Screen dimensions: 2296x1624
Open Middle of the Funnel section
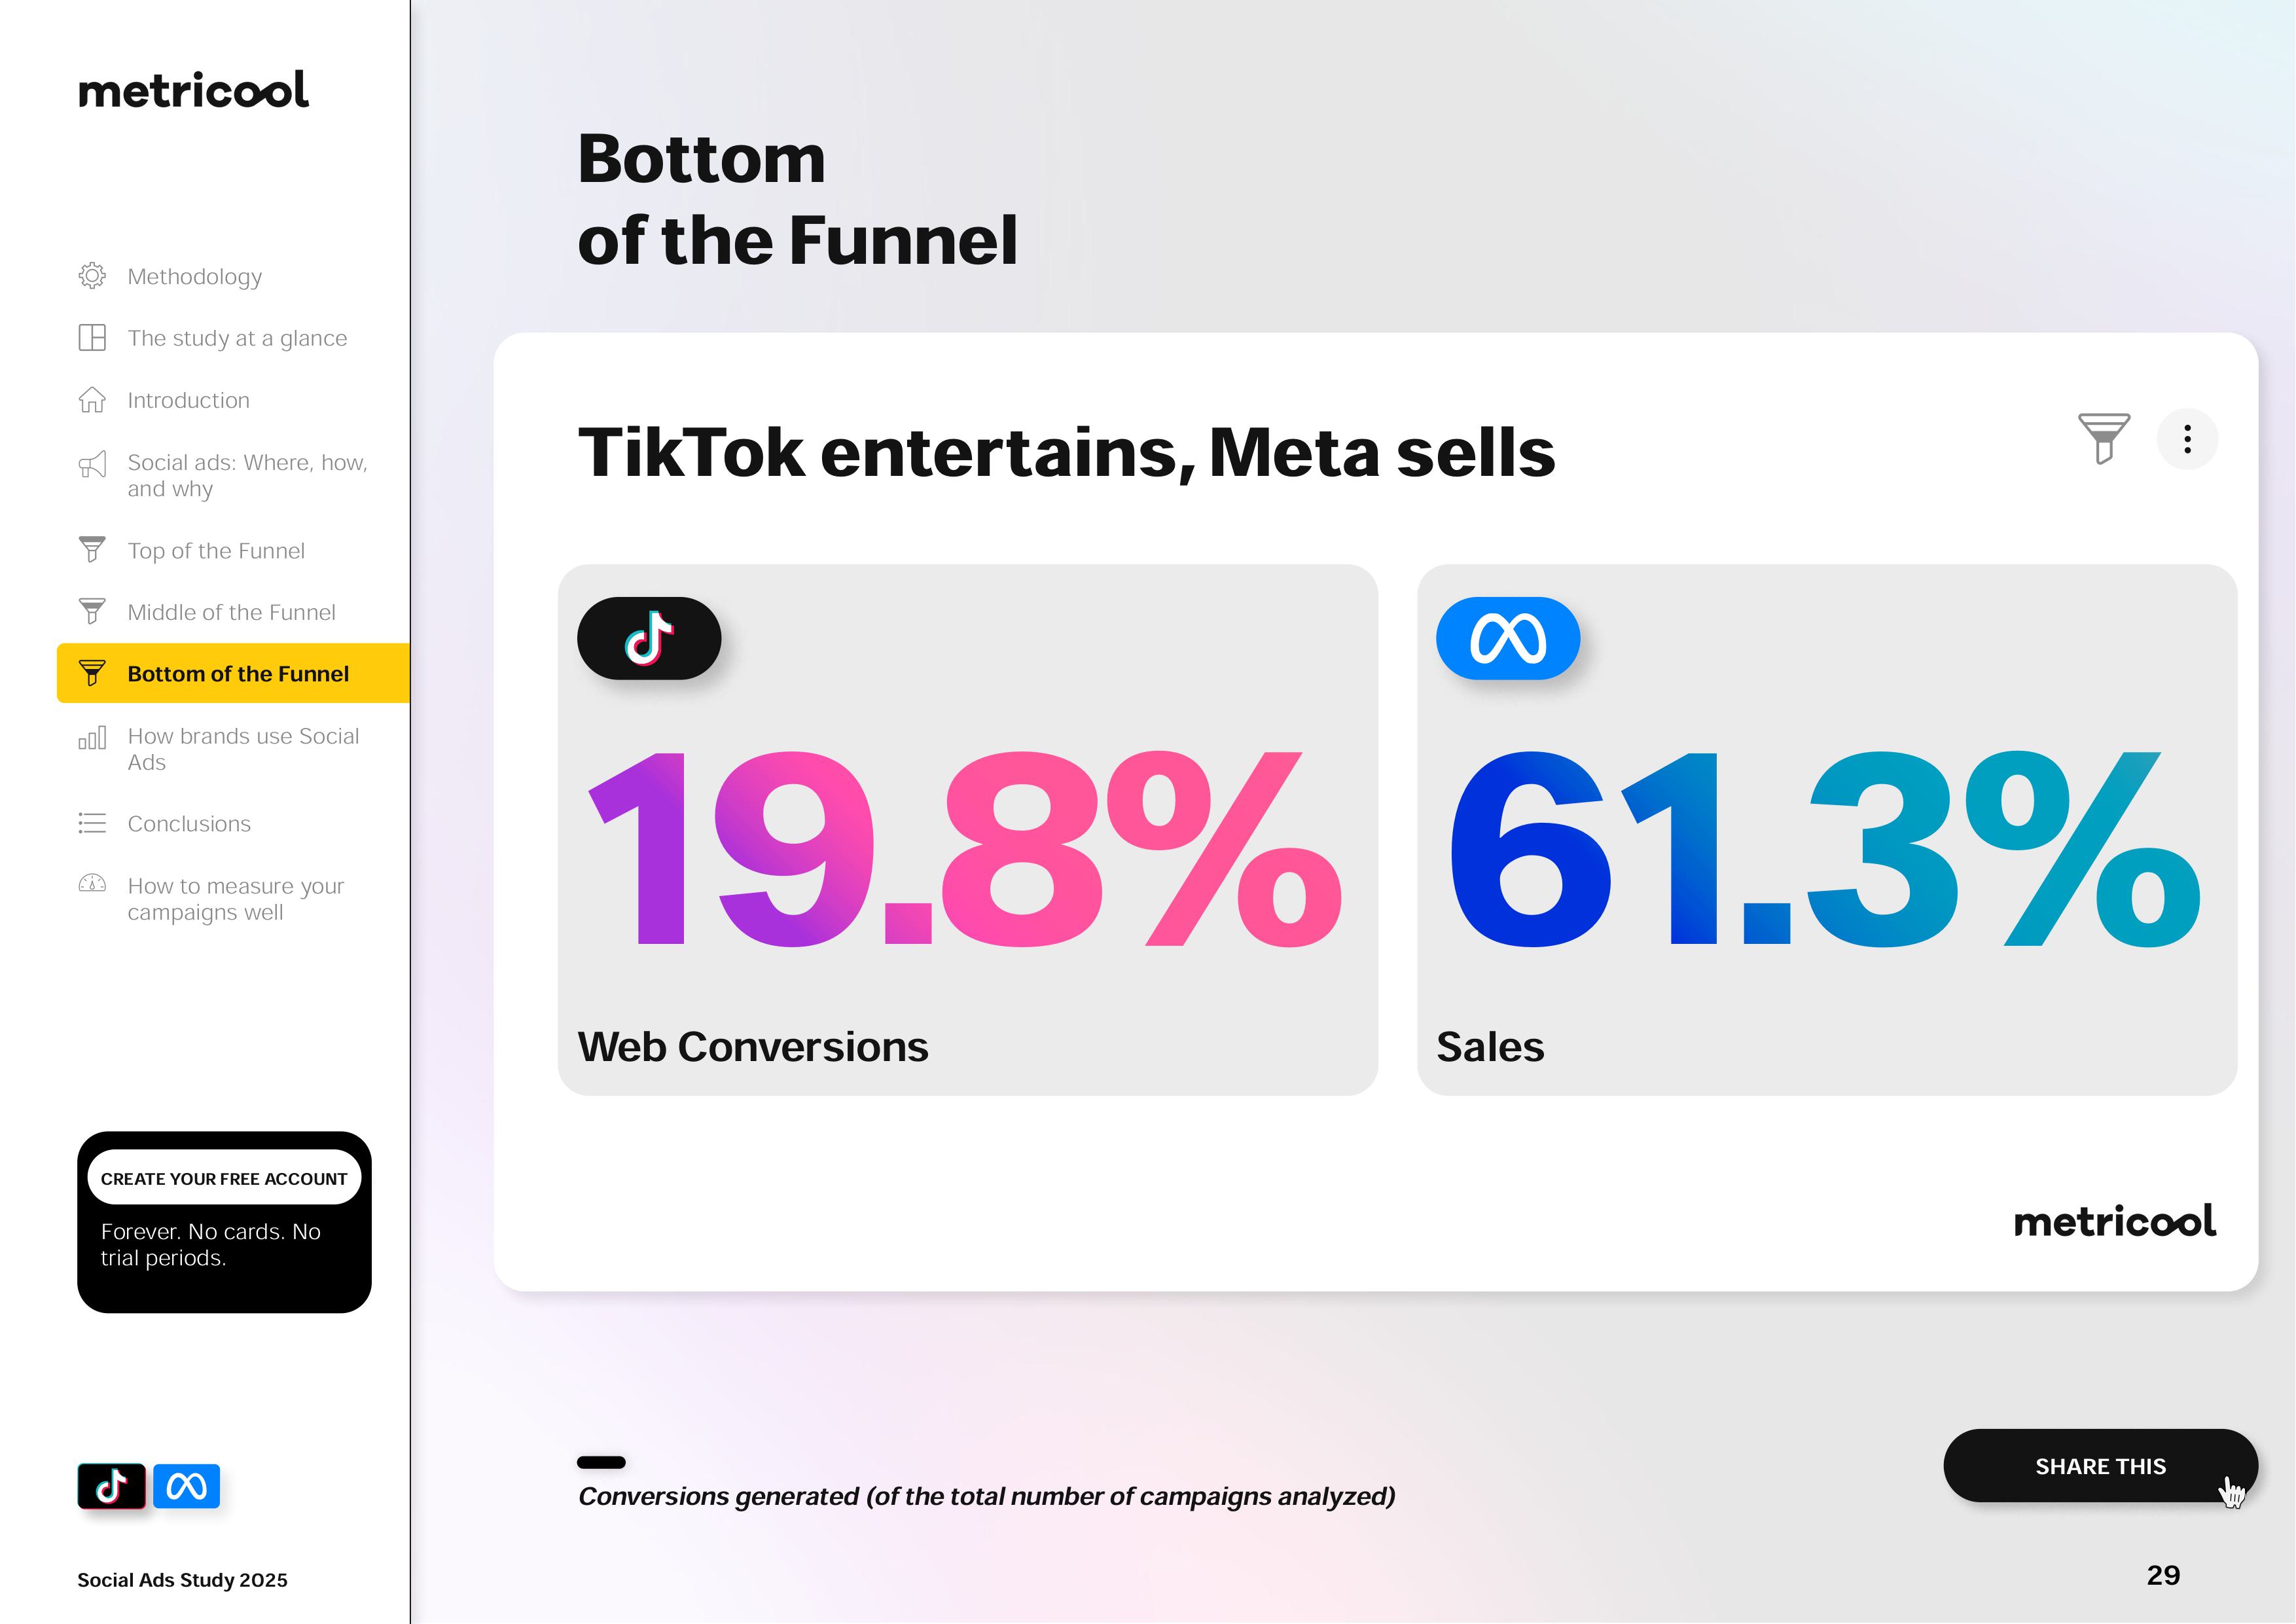coord(231,612)
